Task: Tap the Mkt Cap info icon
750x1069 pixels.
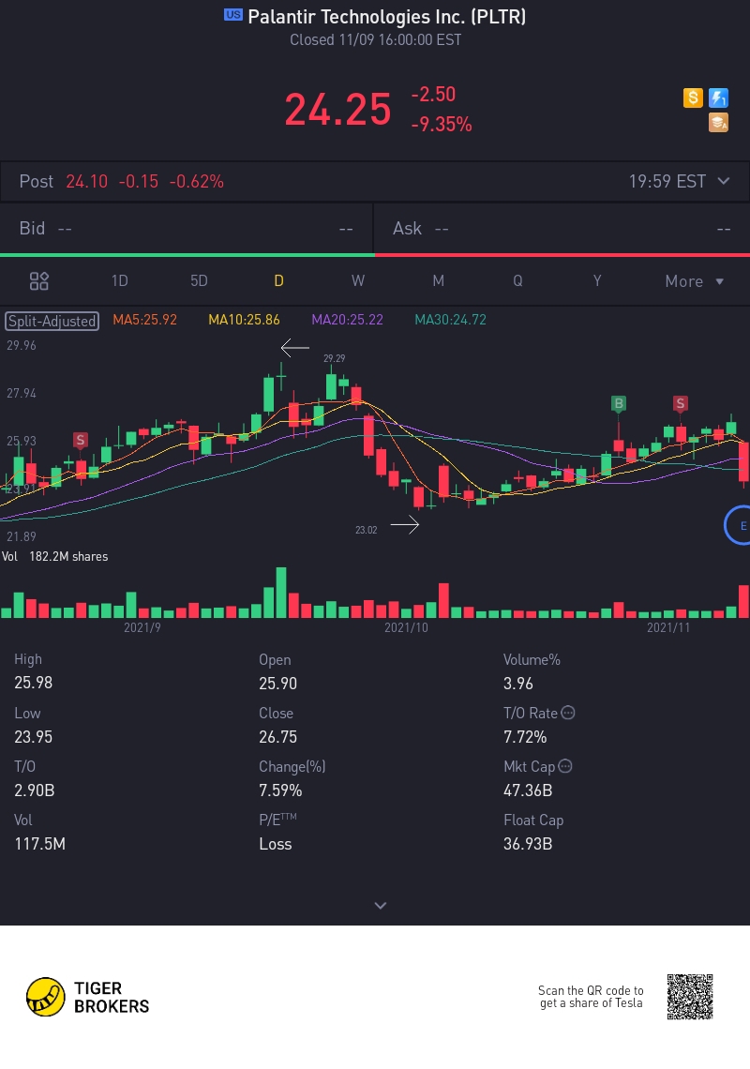Action: tap(565, 766)
